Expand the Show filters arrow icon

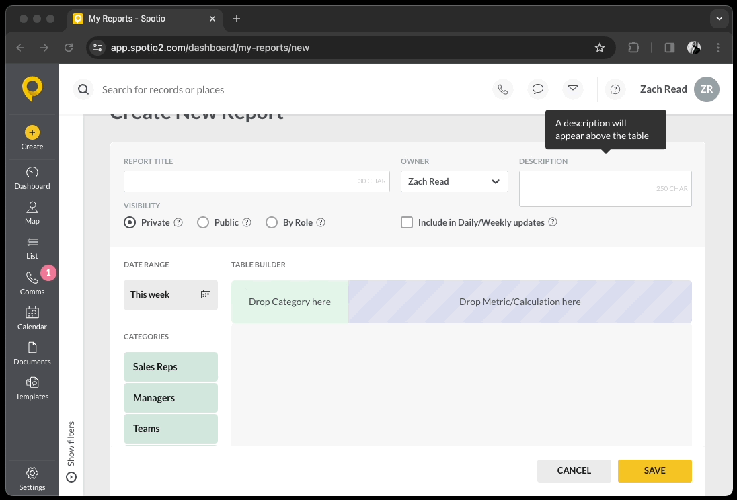pos(71,477)
